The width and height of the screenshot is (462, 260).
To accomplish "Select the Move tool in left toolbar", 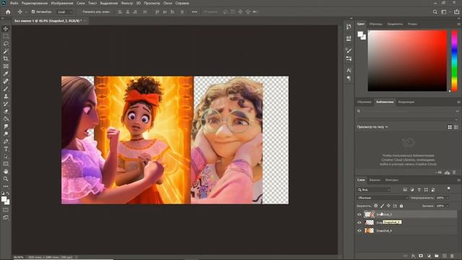I will 6,29.
